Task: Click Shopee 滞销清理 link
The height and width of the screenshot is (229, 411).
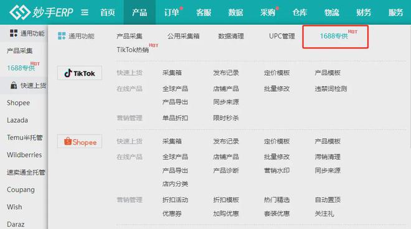Action: pyautogui.click(x=328, y=157)
